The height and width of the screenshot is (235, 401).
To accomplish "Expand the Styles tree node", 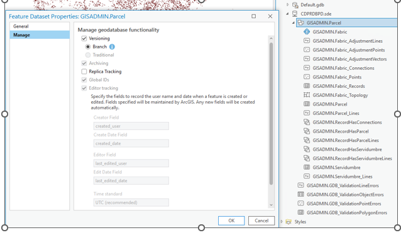I will click(282, 222).
